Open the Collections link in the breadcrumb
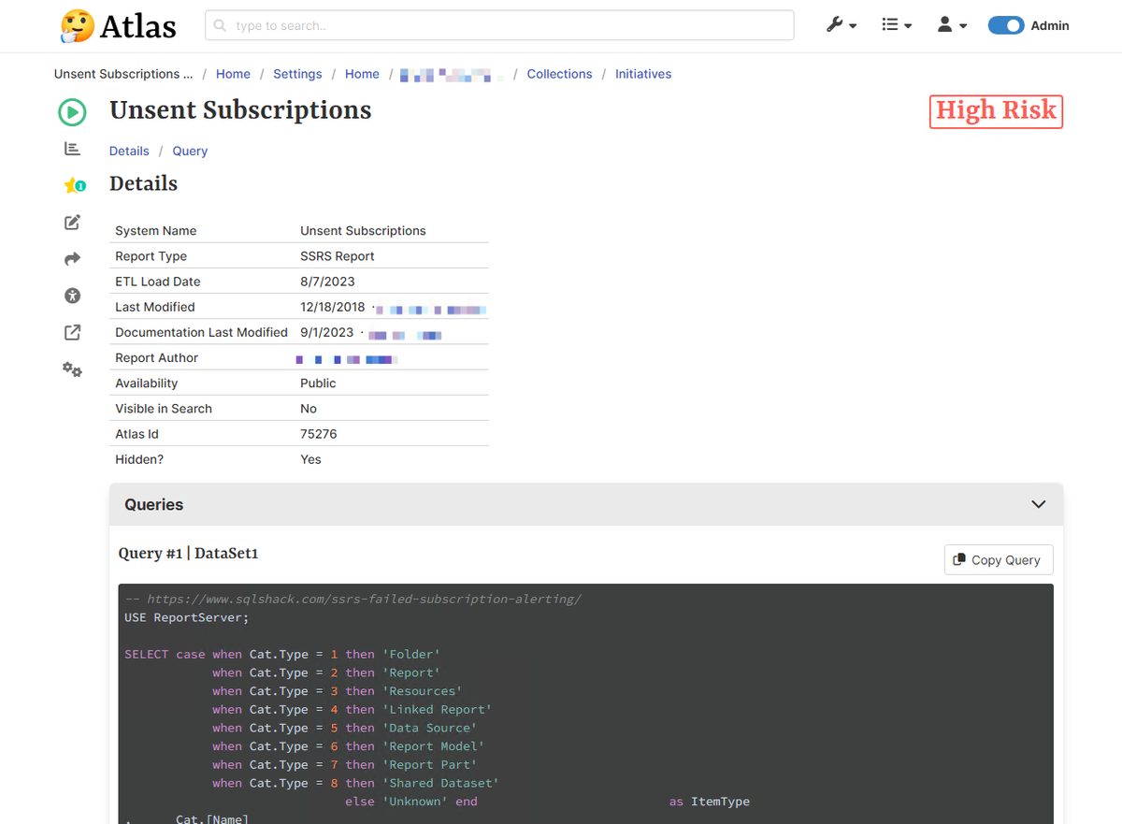 [559, 74]
